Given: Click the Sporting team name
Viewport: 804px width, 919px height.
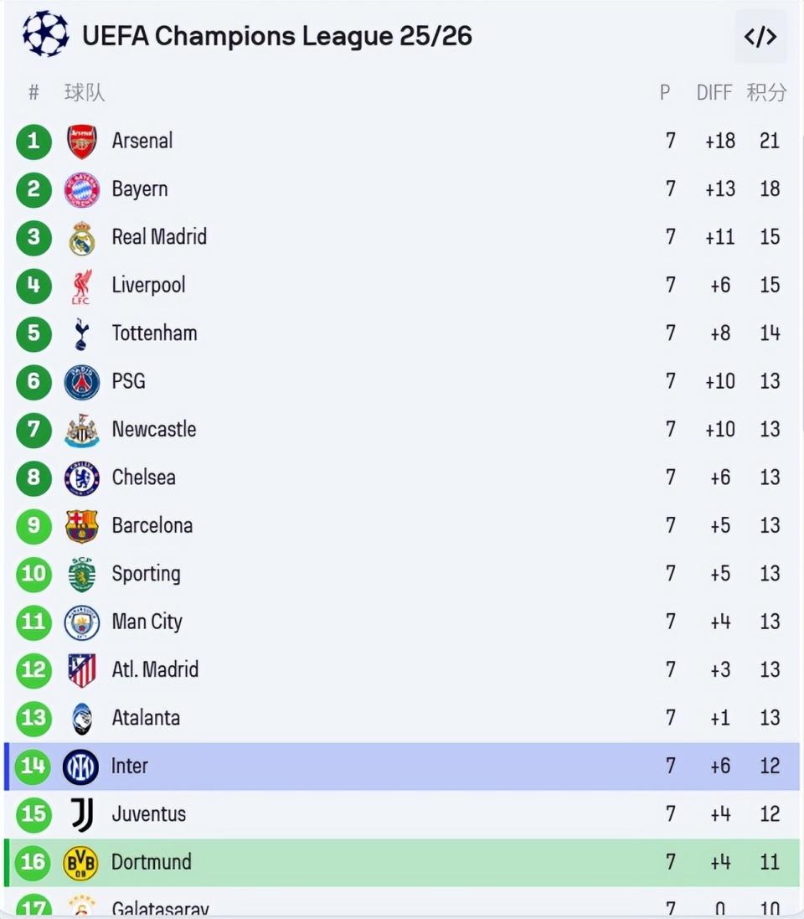Looking at the screenshot, I should [x=146, y=574].
